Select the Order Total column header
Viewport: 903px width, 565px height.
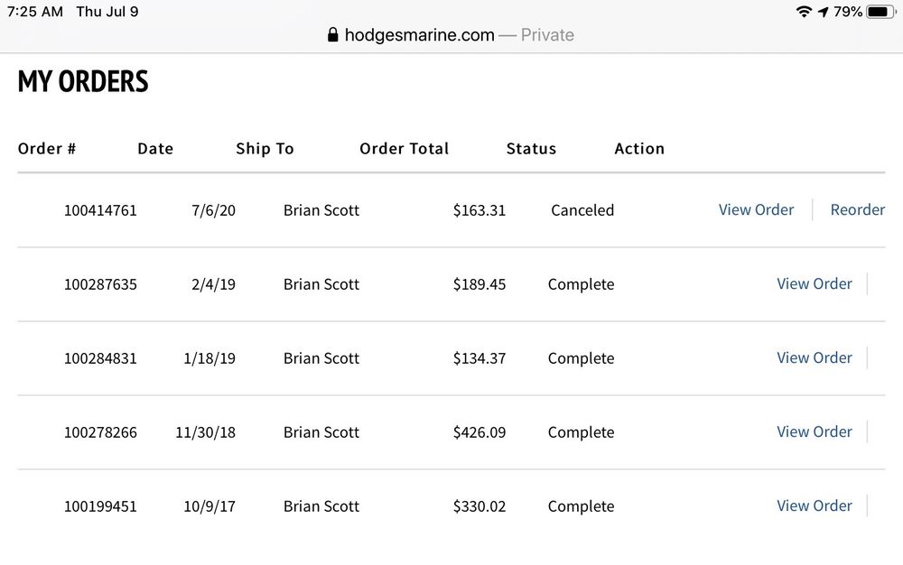pyautogui.click(x=404, y=149)
